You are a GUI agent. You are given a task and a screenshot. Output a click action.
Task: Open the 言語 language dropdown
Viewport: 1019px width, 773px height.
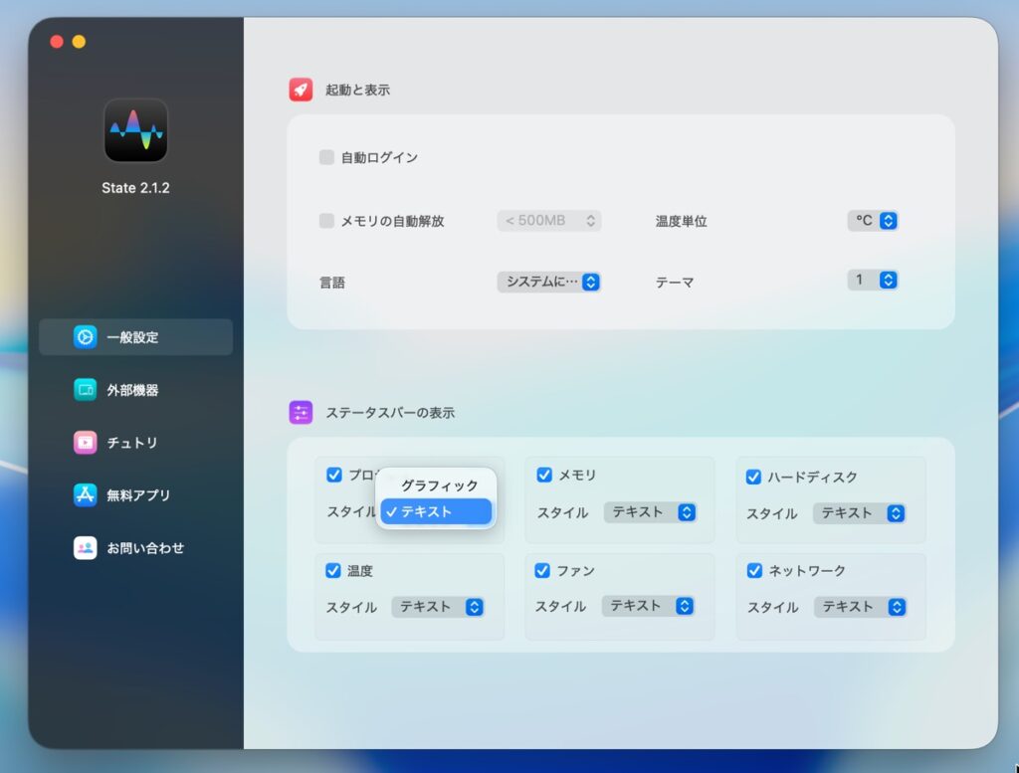(x=549, y=282)
